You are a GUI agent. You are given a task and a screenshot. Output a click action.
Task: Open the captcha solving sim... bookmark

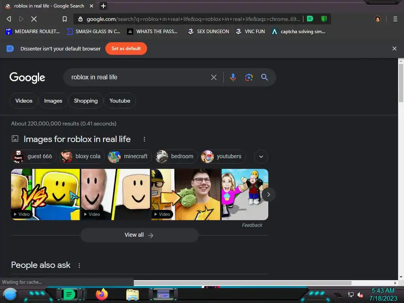298,32
